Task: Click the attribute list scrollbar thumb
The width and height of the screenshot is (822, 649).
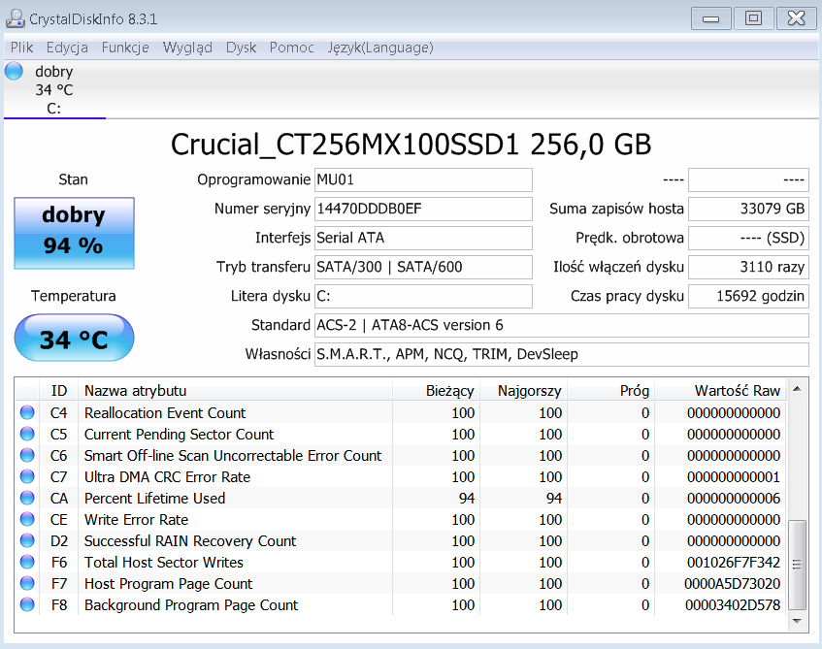Action: [797, 565]
